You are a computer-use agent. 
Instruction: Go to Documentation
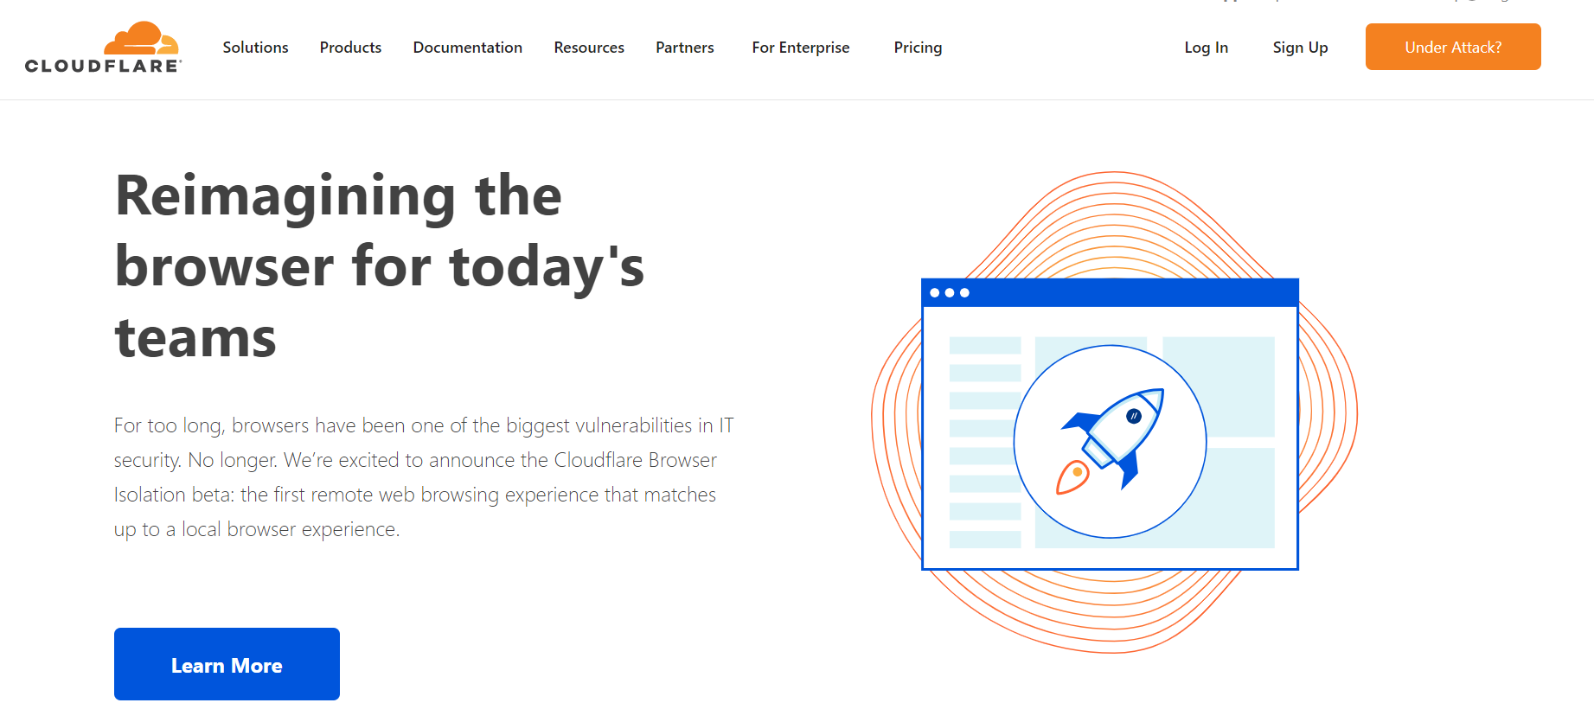coord(468,48)
